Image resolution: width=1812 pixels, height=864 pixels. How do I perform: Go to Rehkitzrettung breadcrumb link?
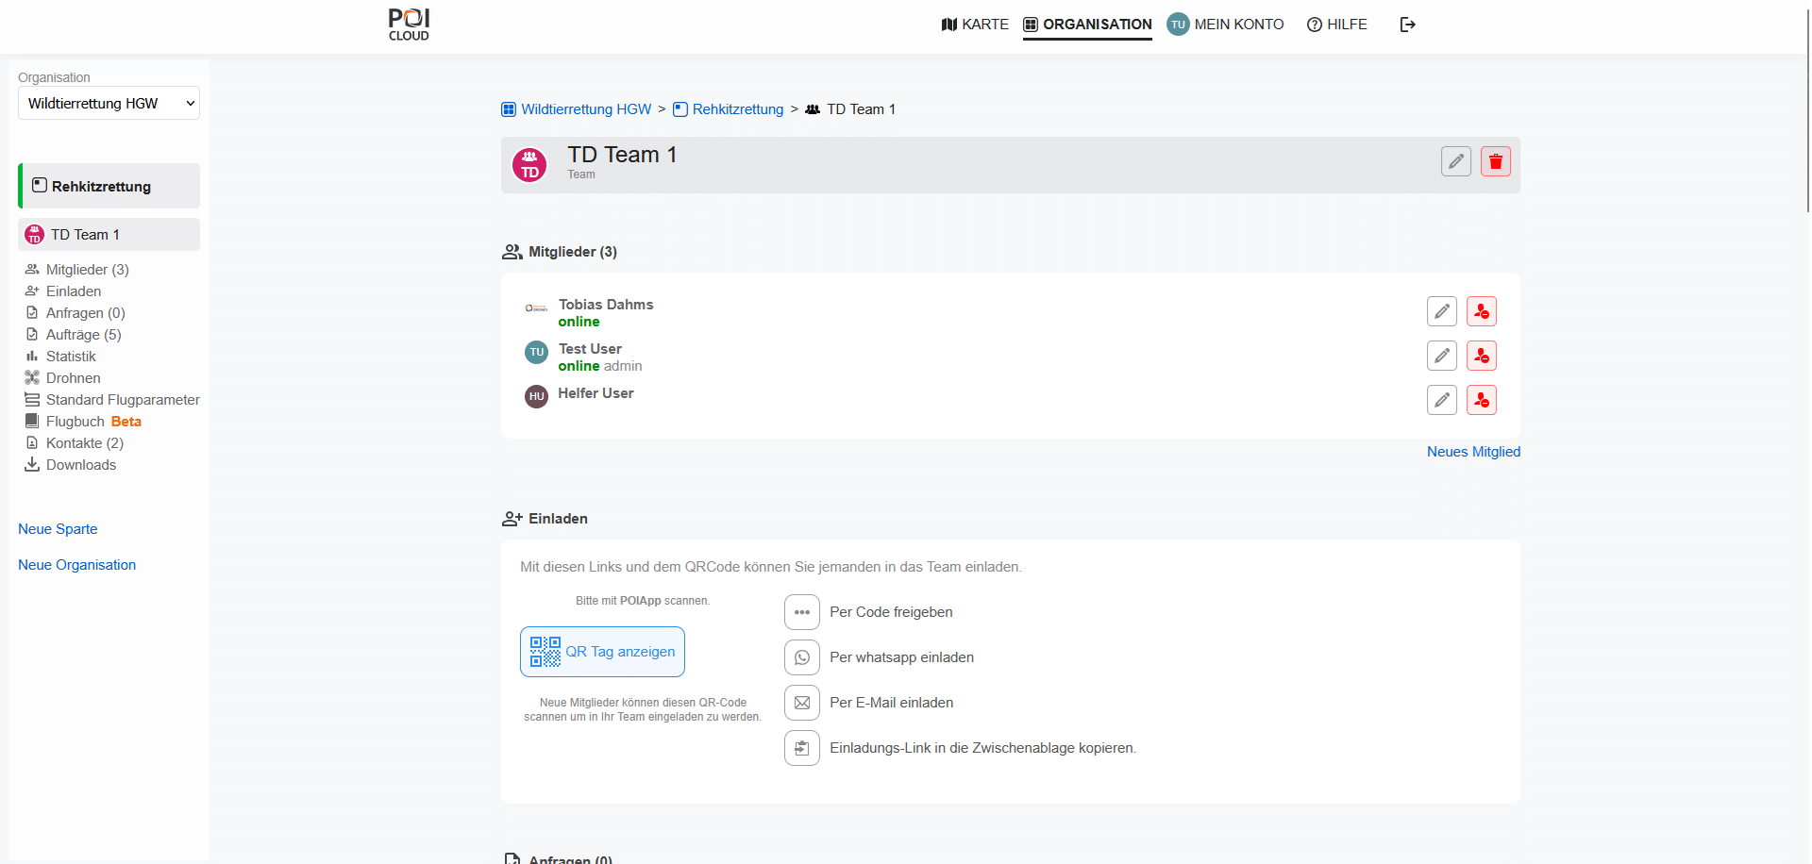[728, 109]
